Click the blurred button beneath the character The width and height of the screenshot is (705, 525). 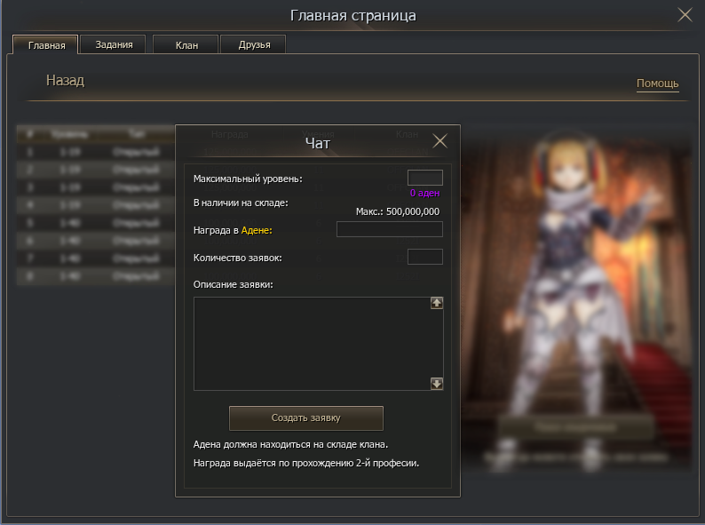click(x=575, y=427)
